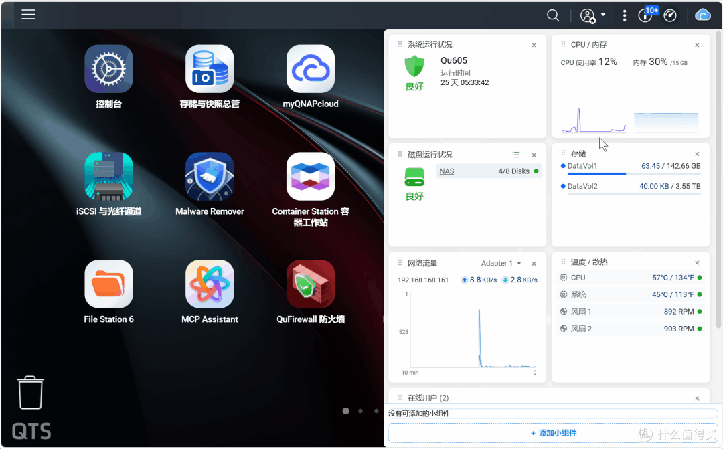This screenshot has height=449, width=723.
Task: Toggle the dashboard gauge icon
Action: pos(670,15)
